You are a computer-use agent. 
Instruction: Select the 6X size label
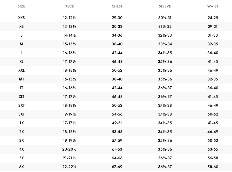click(21, 167)
